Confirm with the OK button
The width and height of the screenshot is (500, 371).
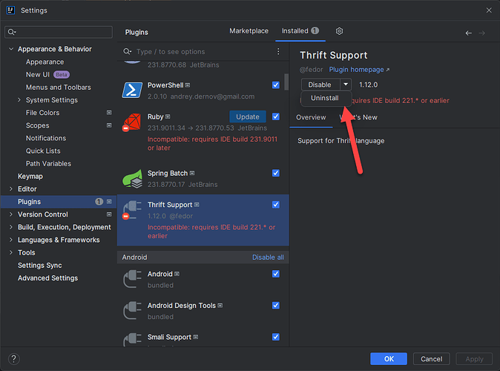tap(389, 359)
